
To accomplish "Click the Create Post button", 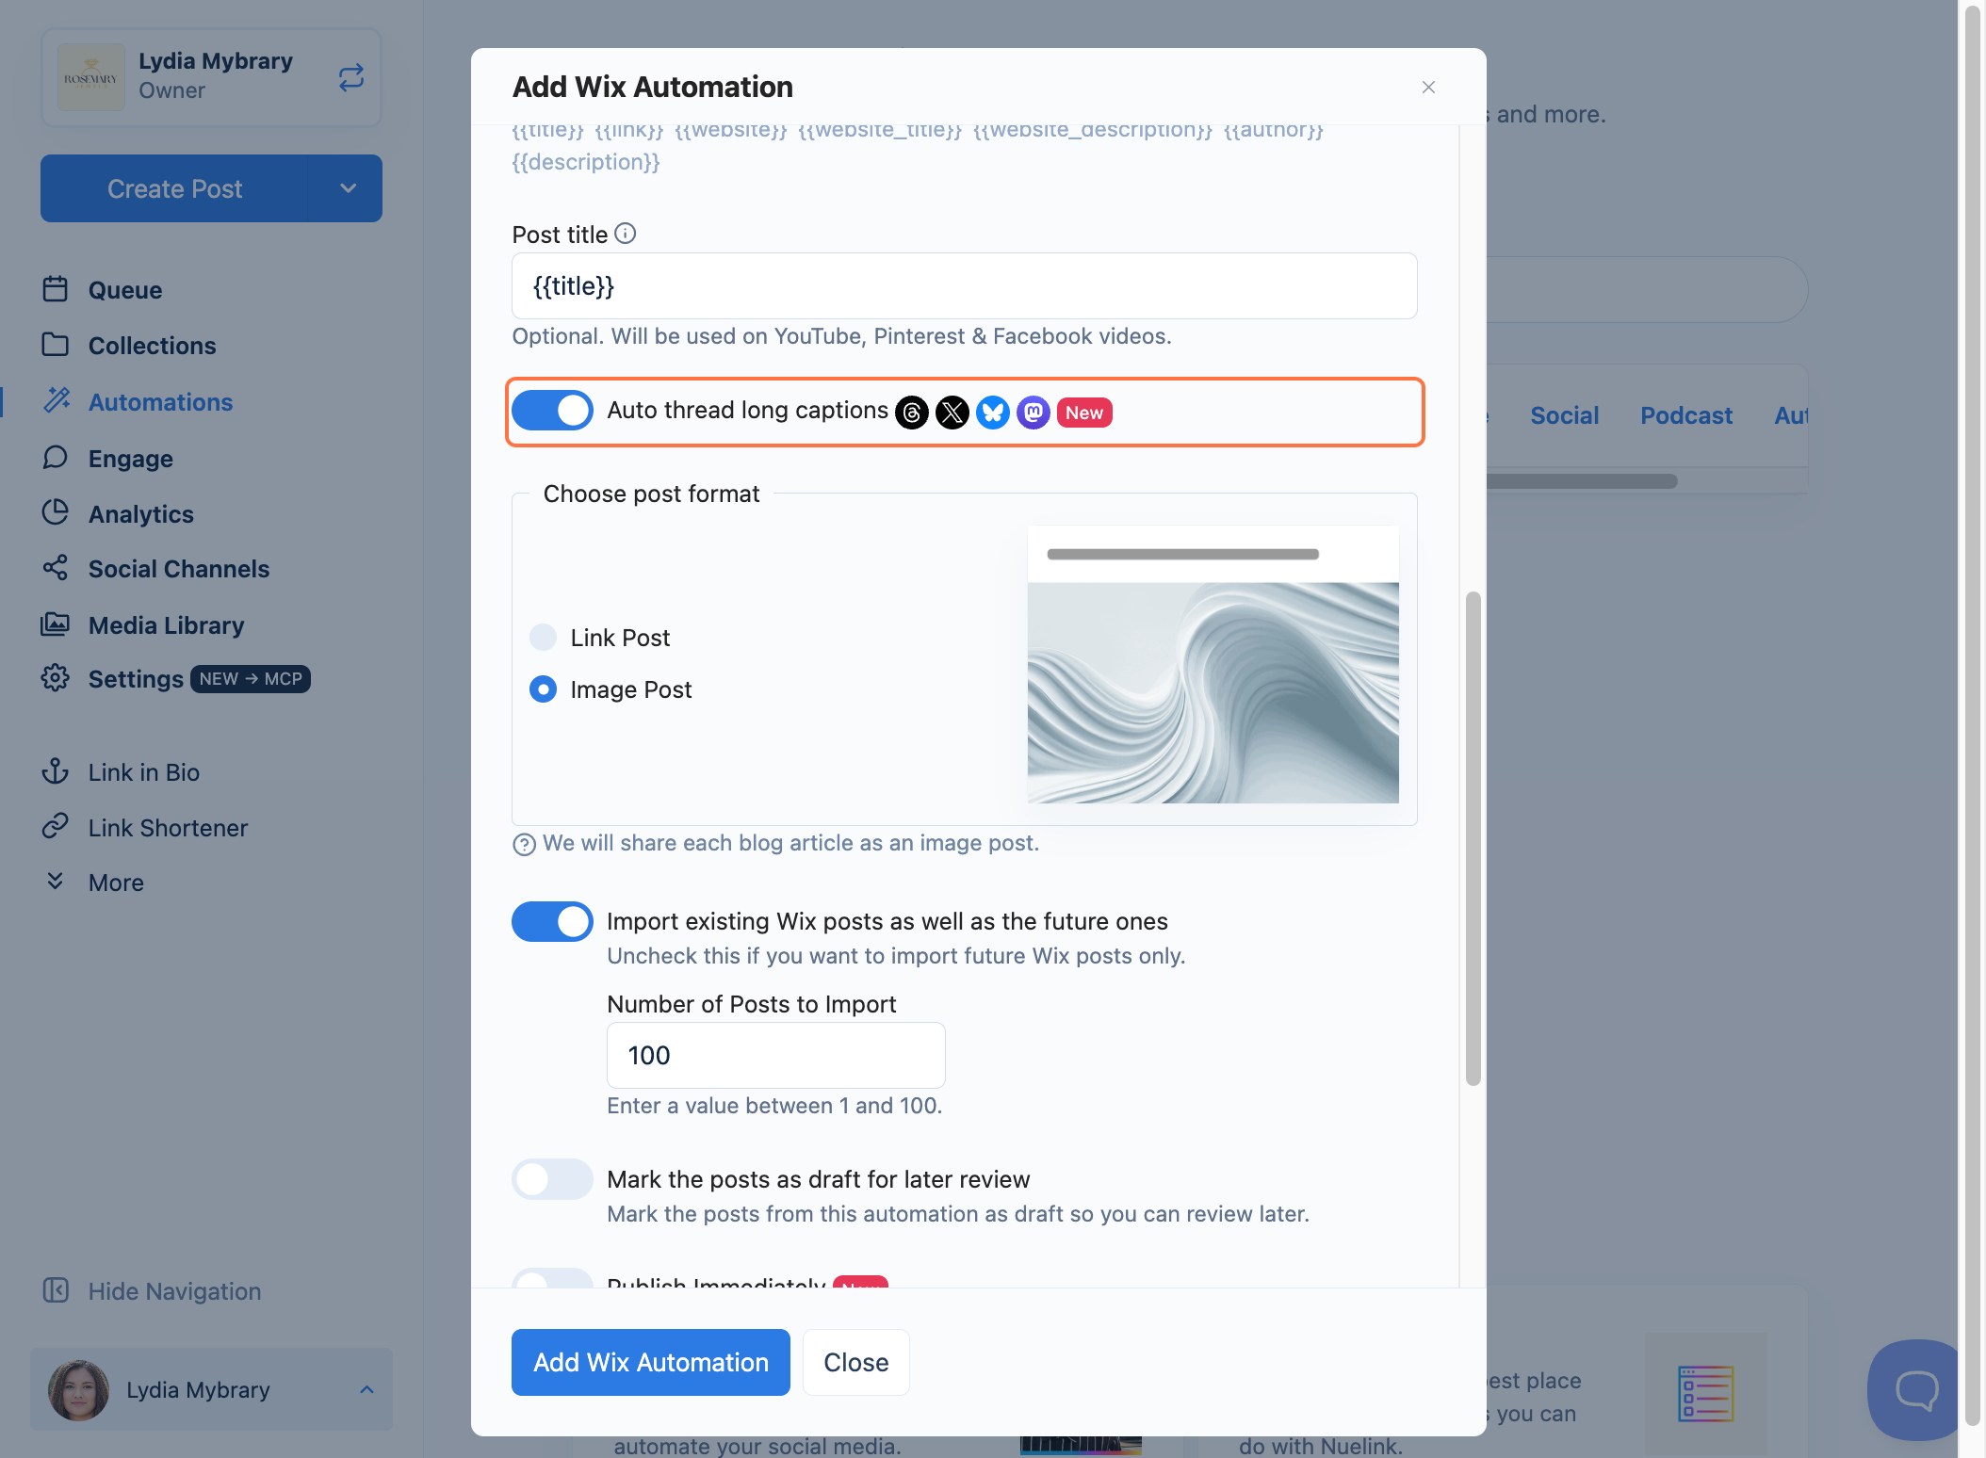I will [x=175, y=188].
